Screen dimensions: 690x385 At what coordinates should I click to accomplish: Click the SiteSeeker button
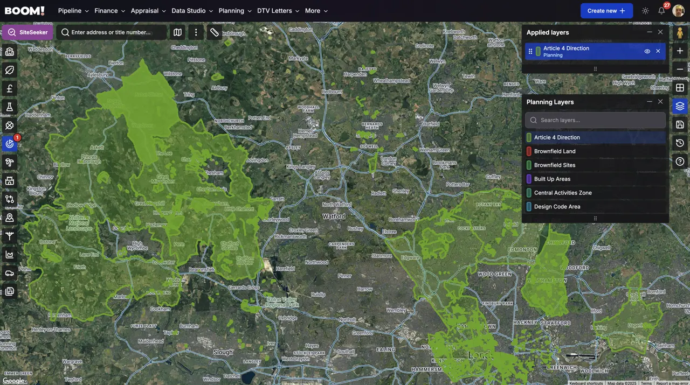tap(27, 32)
